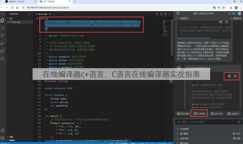Open the hamburger menu above the activity bar

2,14
